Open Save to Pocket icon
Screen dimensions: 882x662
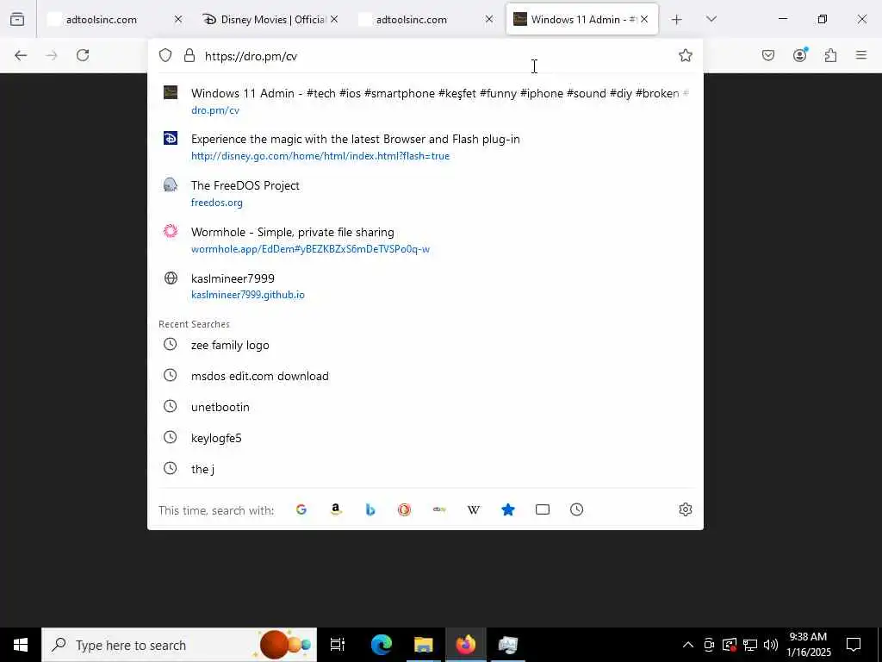click(x=767, y=55)
